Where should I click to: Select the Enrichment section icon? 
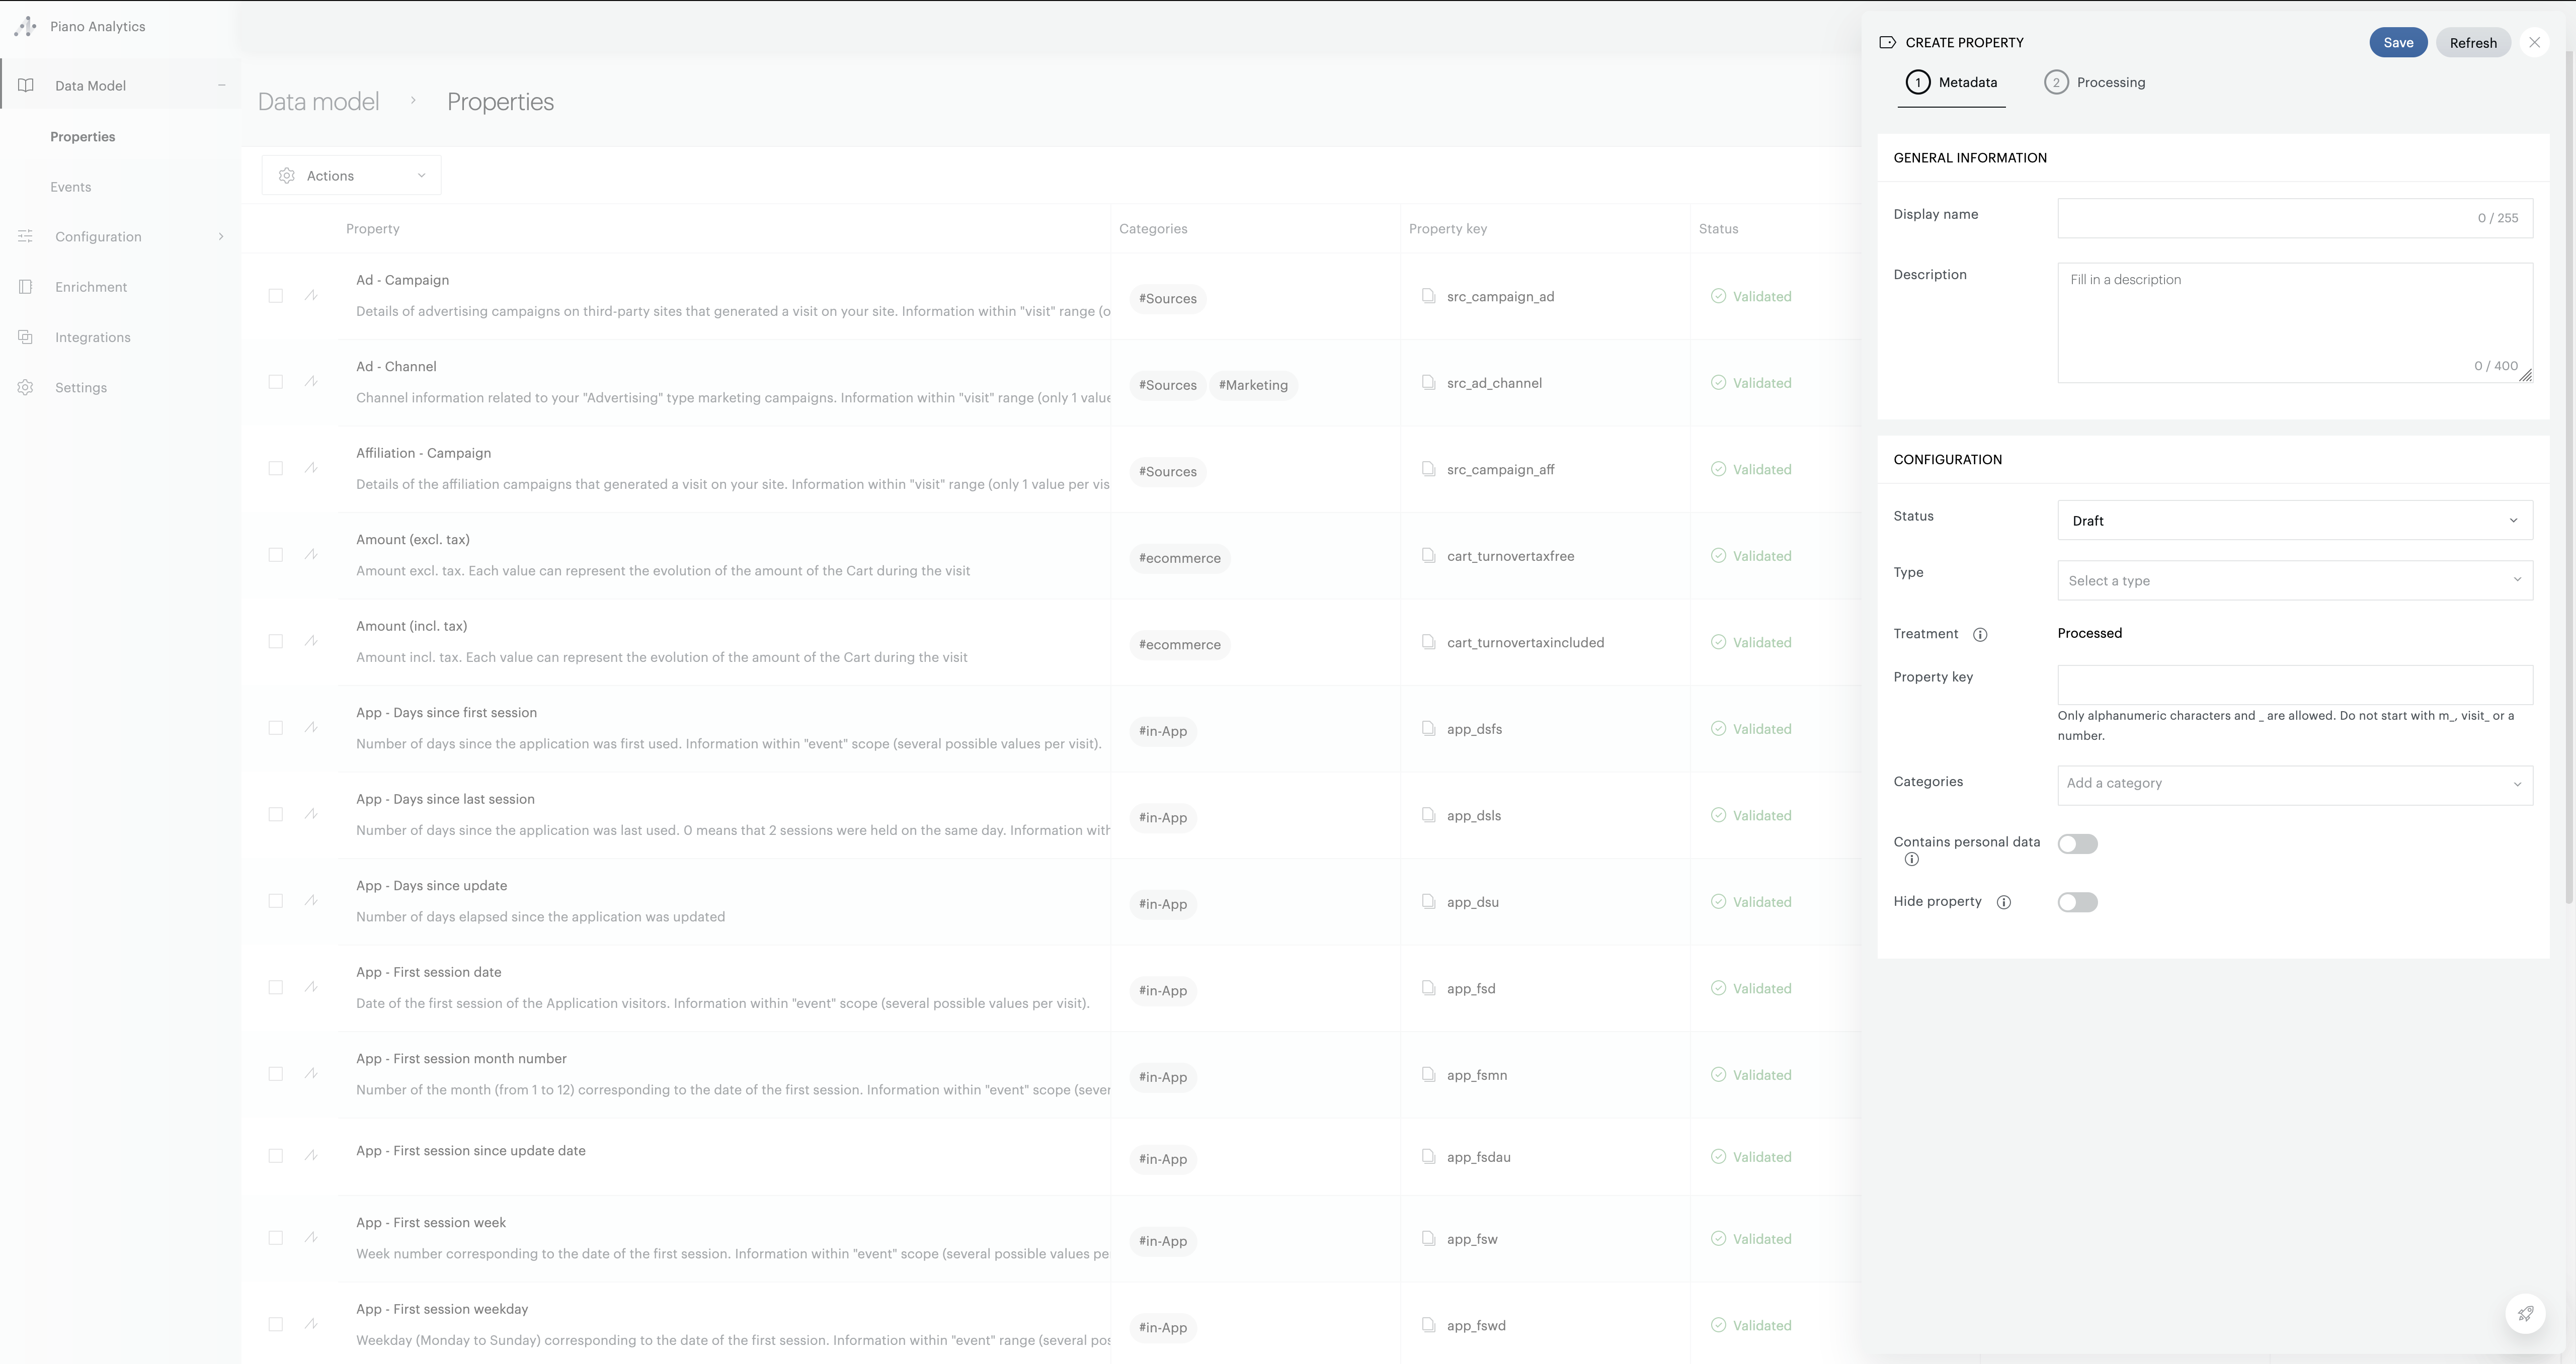click(x=25, y=286)
